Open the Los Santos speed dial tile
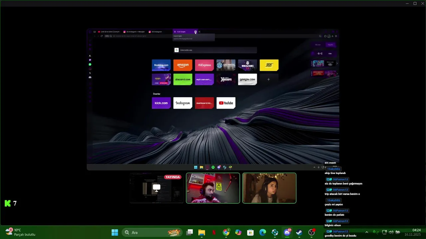The width and height of the screenshot is (426, 239). point(226,65)
